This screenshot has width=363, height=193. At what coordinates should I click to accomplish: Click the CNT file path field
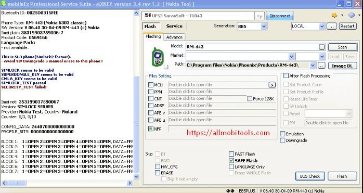coord(207,98)
